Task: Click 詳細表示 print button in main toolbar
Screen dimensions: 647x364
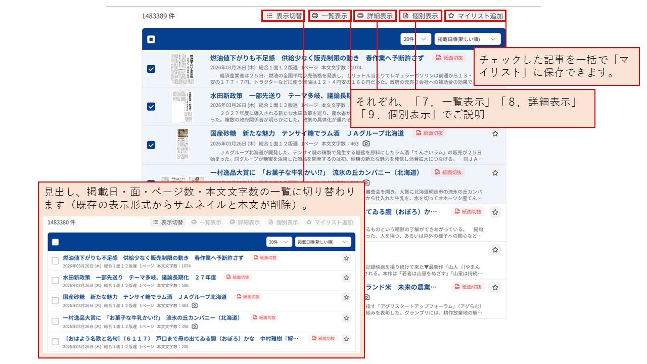Action: coord(375,16)
